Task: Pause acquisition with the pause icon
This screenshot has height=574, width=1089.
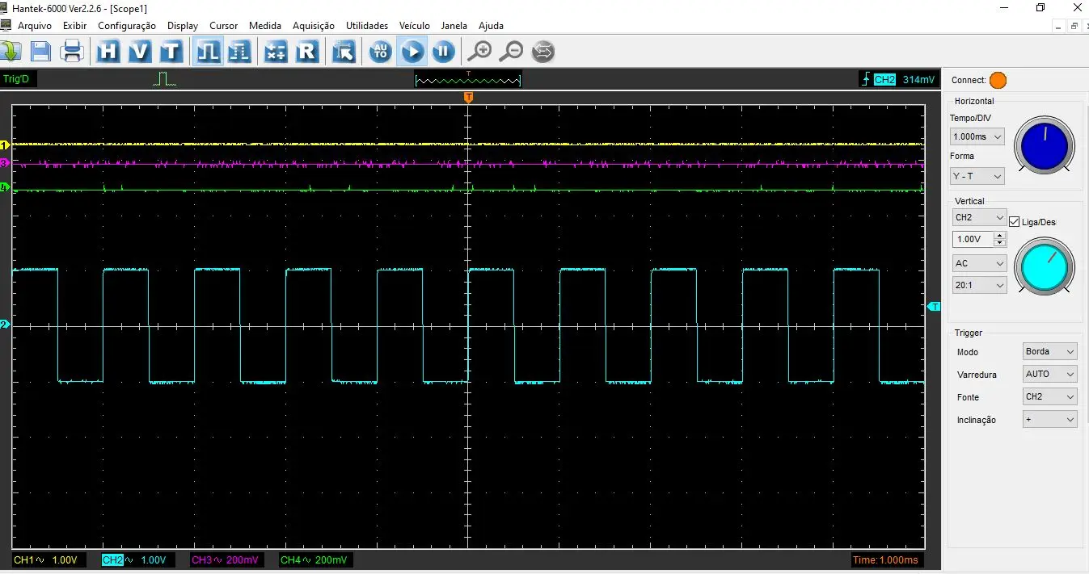Action: tap(442, 52)
